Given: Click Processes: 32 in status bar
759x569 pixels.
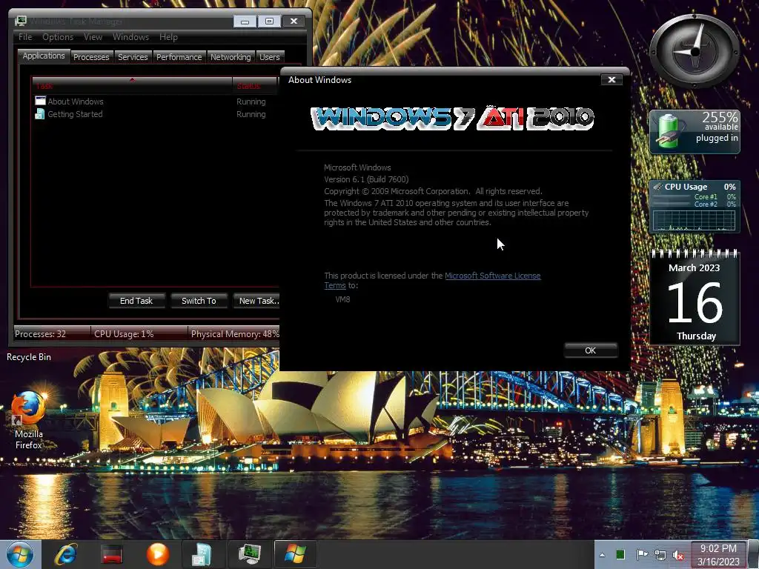Looking at the screenshot, I should (x=40, y=334).
